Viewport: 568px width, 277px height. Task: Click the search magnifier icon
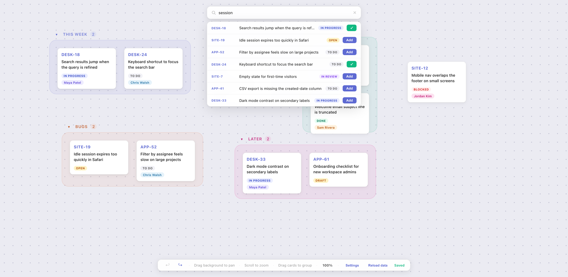(214, 13)
